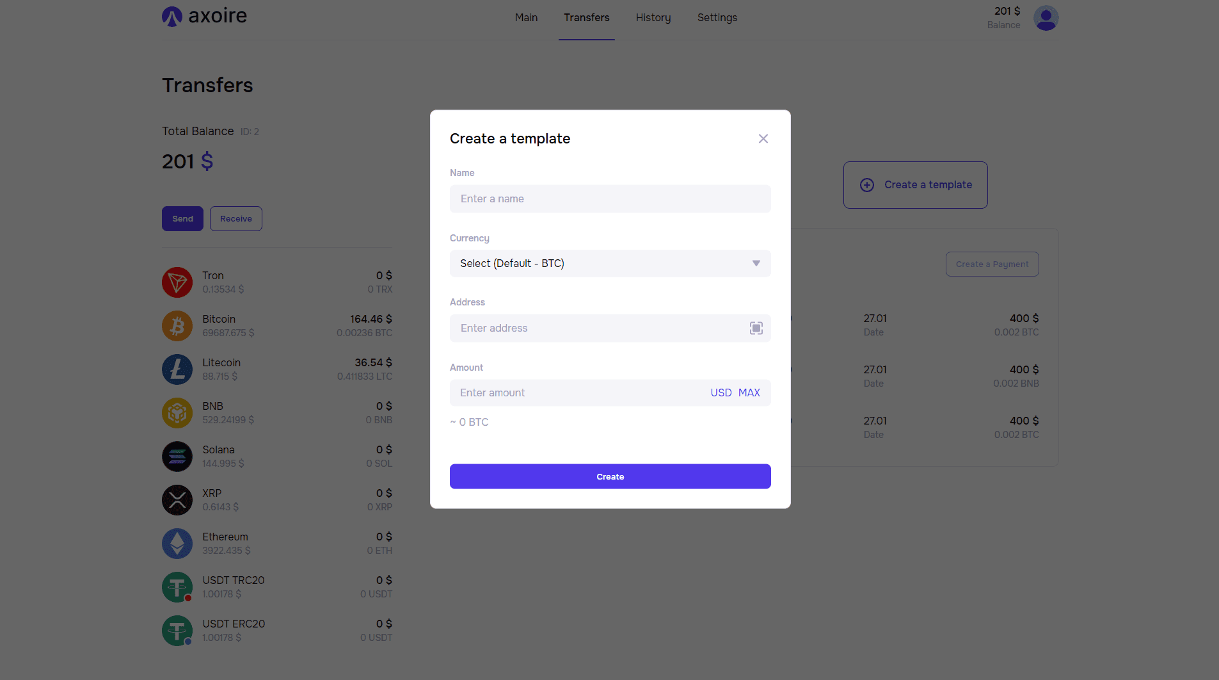Click the MAX amount link

pyautogui.click(x=749, y=393)
